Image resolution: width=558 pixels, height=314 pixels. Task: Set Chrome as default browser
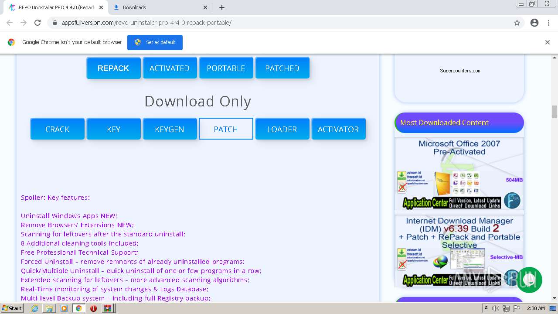point(155,42)
